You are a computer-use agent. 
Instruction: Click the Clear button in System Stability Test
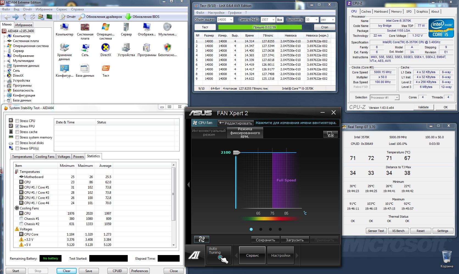click(x=67, y=271)
